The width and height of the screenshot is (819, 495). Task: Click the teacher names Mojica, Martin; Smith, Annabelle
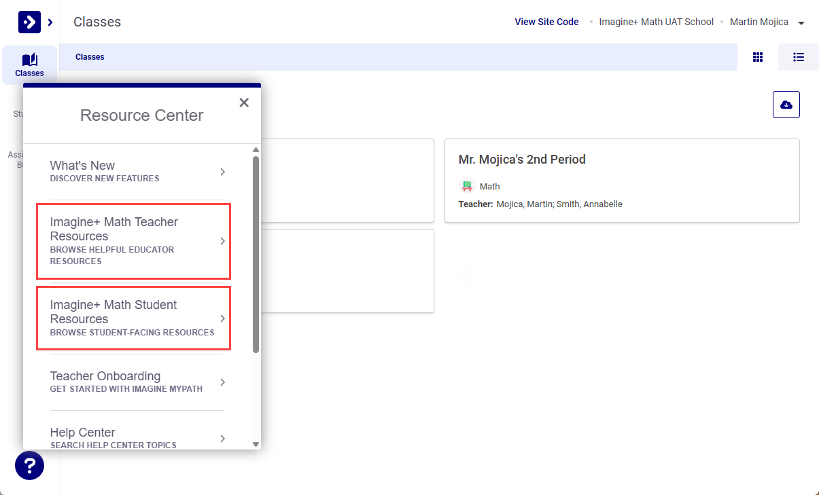[559, 204]
